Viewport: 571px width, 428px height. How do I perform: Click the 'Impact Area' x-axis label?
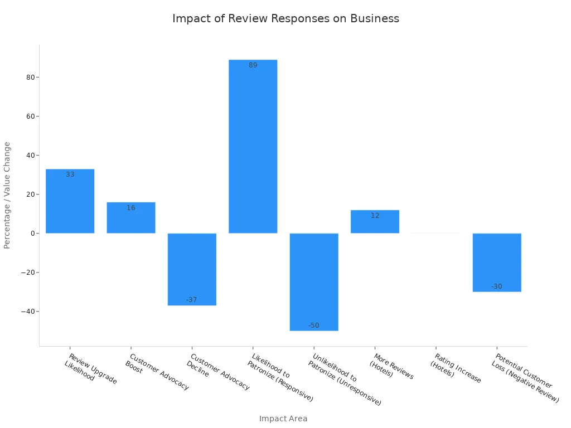pos(283,419)
